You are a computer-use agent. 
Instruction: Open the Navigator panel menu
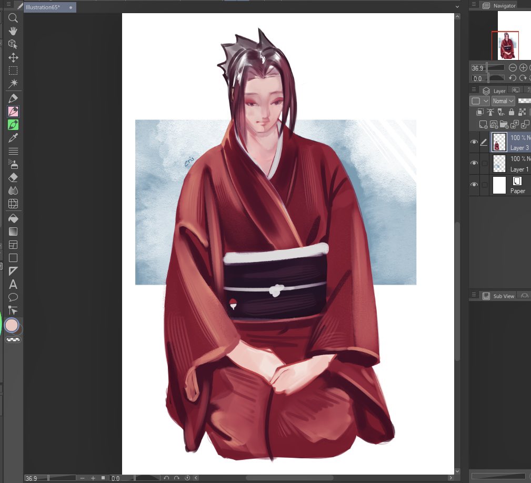(x=474, y=4)
